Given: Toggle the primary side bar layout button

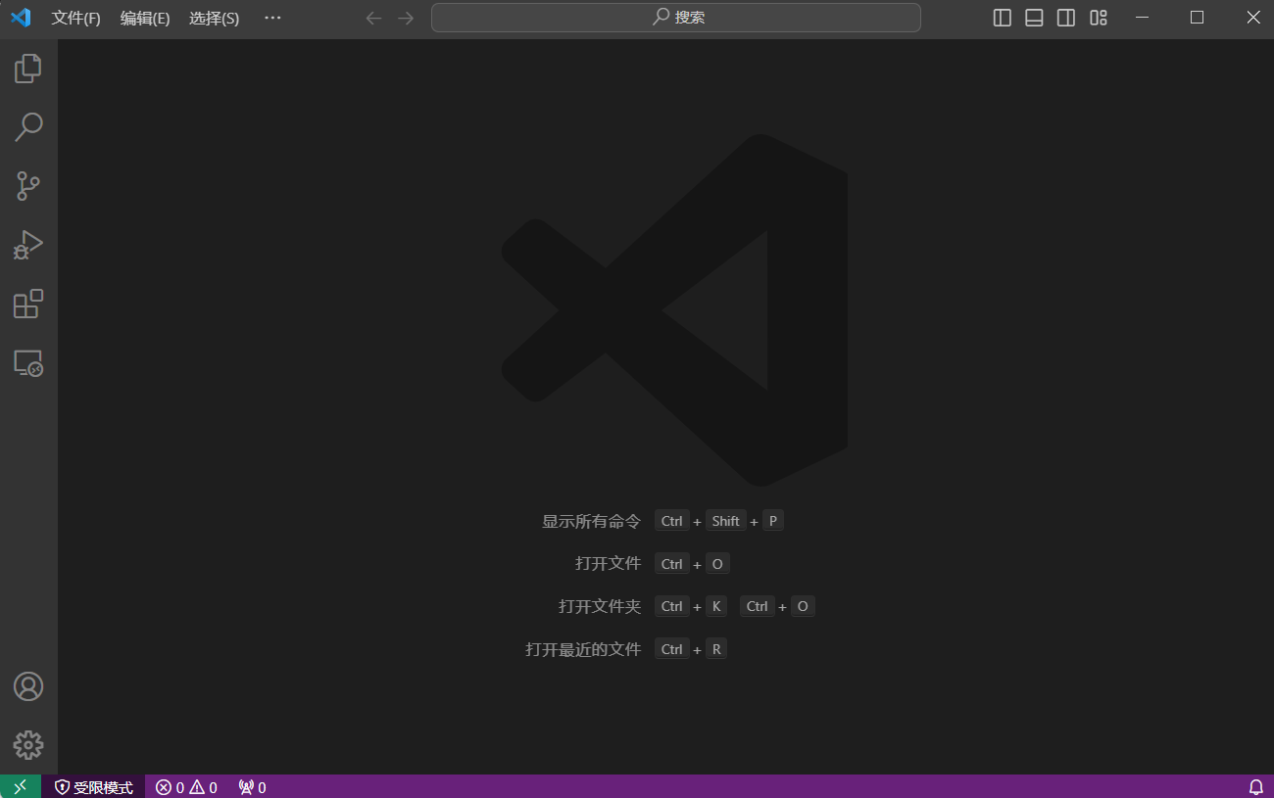Looking at the screenshot, I should 1003,18.
